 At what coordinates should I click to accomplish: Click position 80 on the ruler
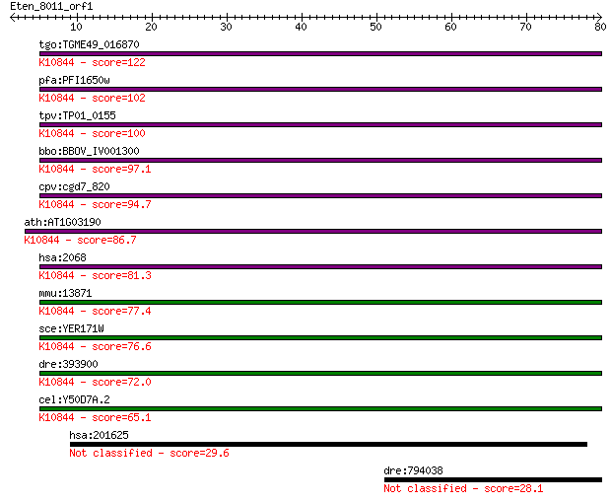point(600,27)
